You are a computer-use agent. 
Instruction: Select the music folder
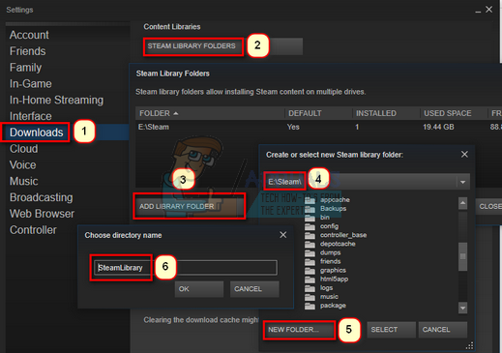tap(329, 296)
